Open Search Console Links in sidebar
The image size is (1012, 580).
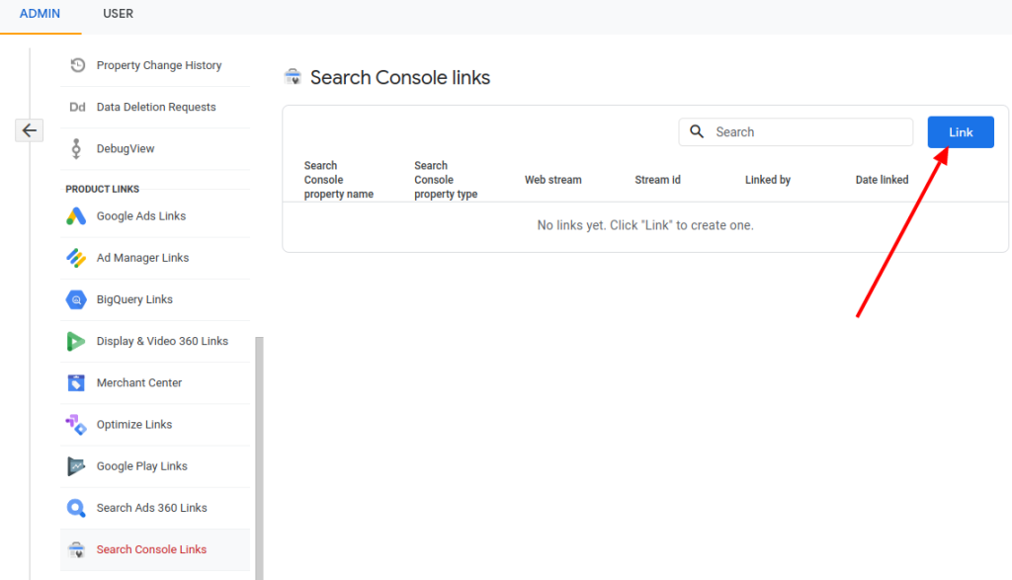pos(151,549)
